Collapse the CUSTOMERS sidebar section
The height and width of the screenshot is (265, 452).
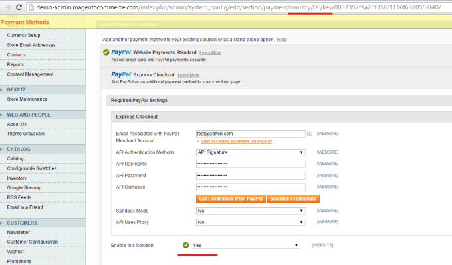43,223
